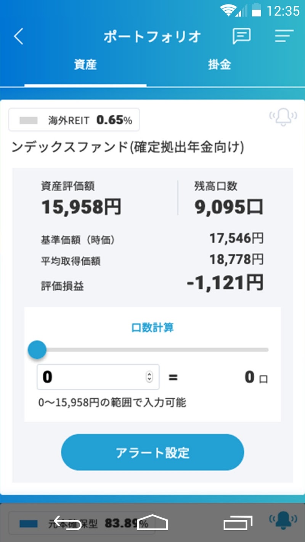Click the 口数計算 slider handle

point(37,350)
